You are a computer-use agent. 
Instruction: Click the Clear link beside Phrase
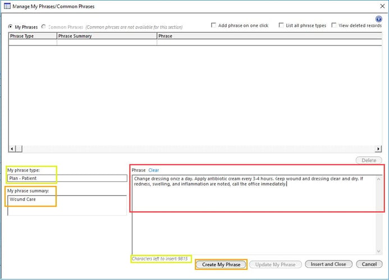pyautogui.click(x=154, y=170)
